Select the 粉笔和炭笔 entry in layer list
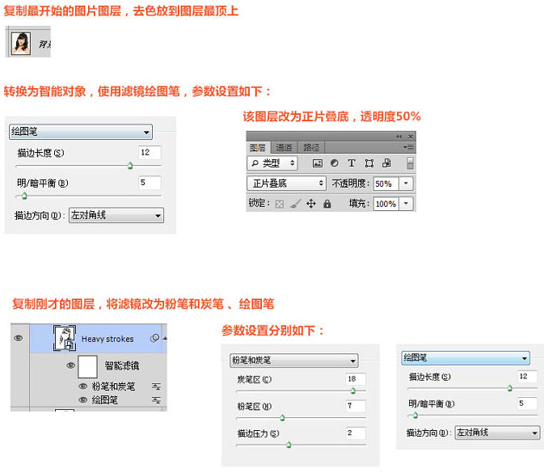544x473 pixels. [113, 386]
